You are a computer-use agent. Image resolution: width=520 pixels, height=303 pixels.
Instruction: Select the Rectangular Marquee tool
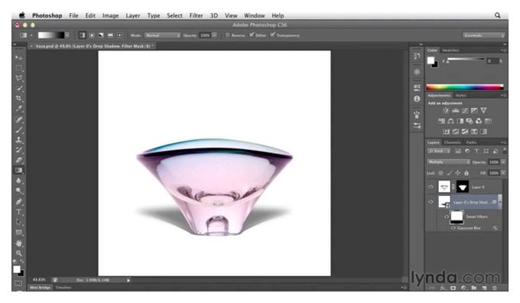click(19, 68)
